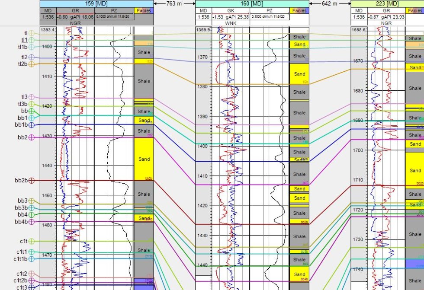Screen dimensions: 424x290
Task: Select the bb4b purple well top marker
Action: [x=32, y=222]
